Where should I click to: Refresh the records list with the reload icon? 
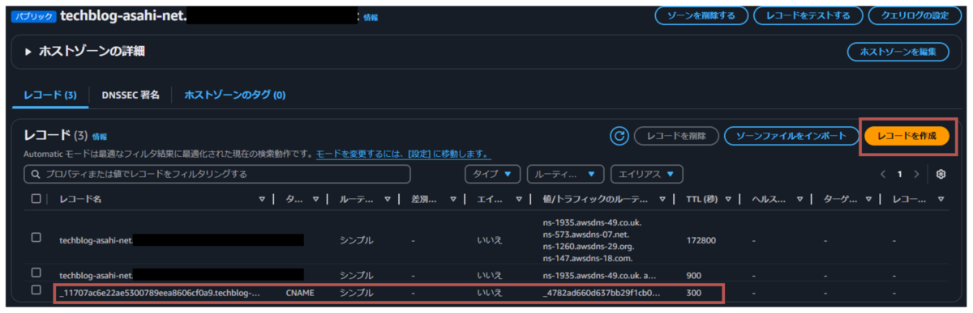pyautogui.click(x=619, y=136)
